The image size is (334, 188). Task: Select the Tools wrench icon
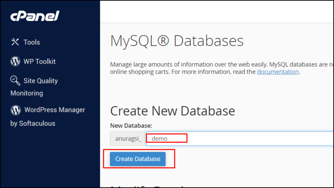click(x=15, y=42)
